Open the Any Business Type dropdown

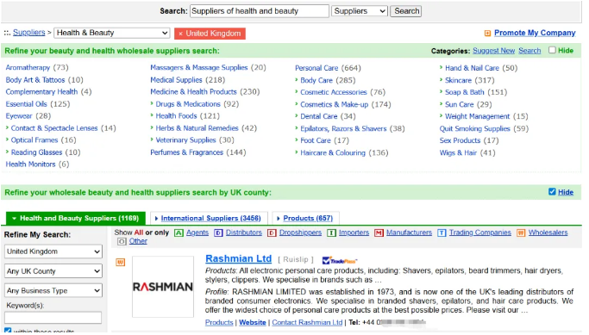point(53,292)
